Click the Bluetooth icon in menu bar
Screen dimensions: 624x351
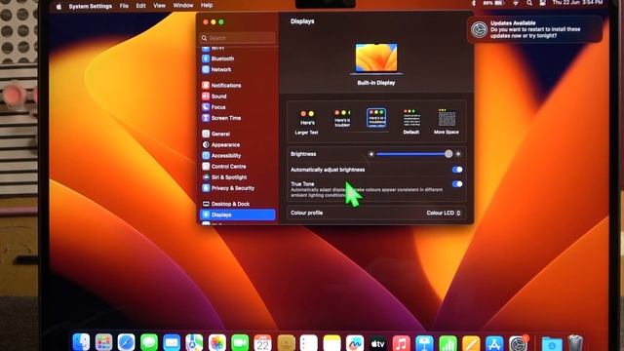[474, 3]
